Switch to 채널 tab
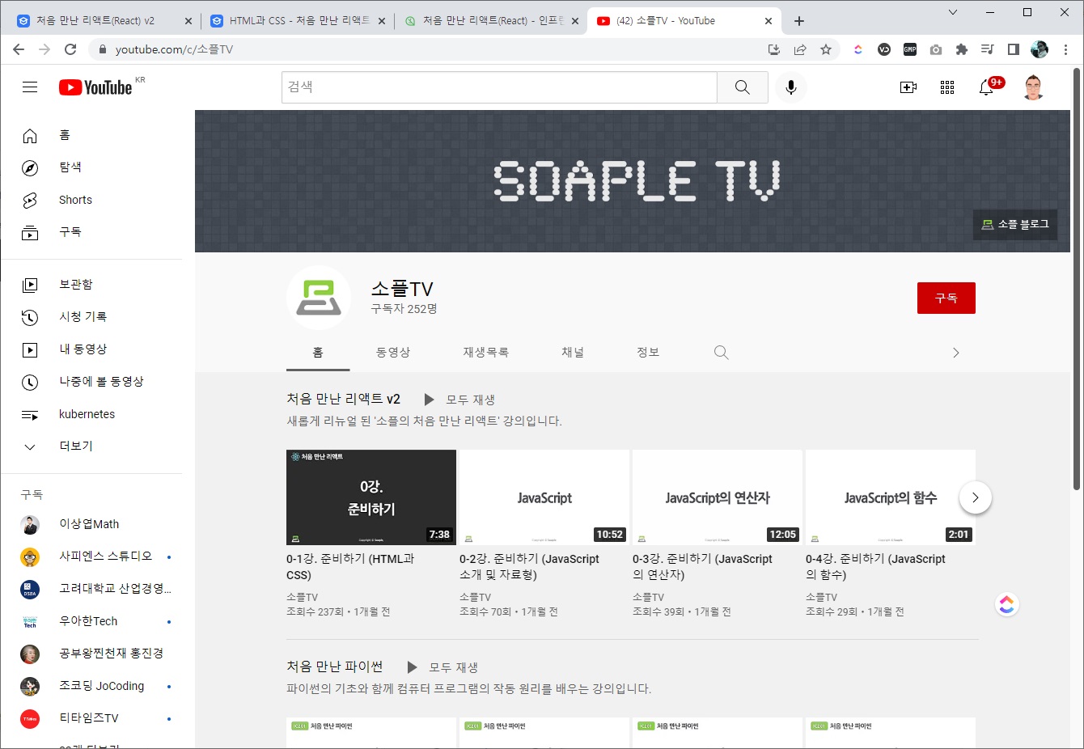Image resolution: width=1084 pixels, height=749 pixels. coord(573,353)
